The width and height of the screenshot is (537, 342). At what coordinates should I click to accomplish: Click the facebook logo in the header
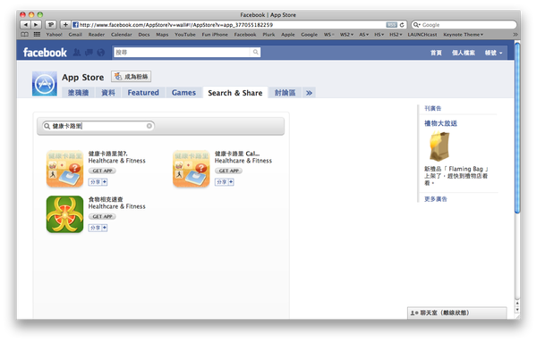coord(45,53)
